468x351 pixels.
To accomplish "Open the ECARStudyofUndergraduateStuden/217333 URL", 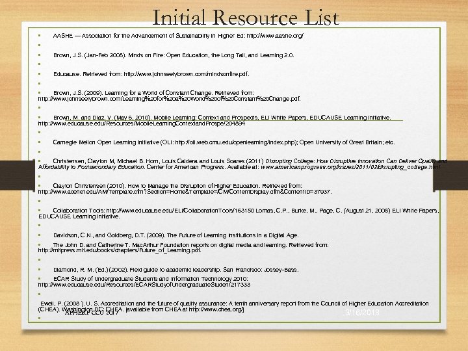I will click(x=144, y=285).
